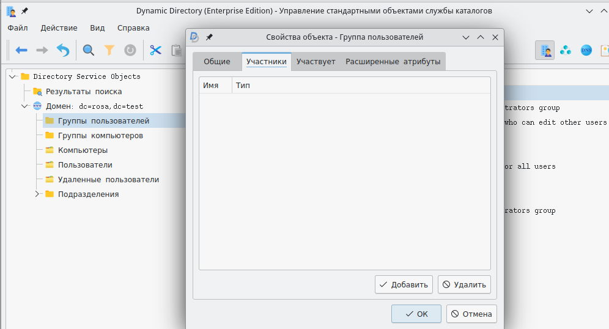Click the scissors cut icon
Image resolution: width=609 pixels, height=329 pixels.
point(155,50)
